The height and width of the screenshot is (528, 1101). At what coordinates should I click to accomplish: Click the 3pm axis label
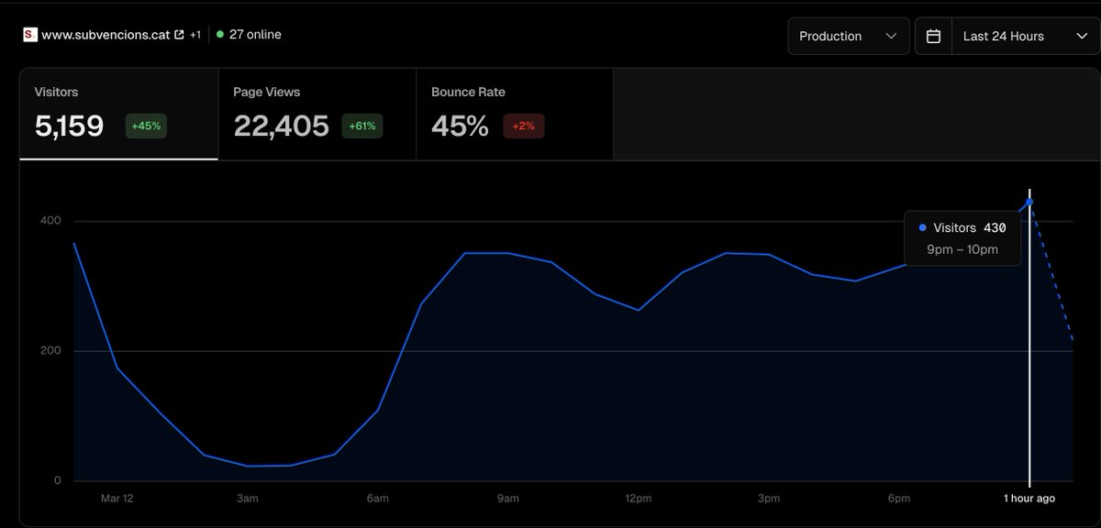[769, 499]
